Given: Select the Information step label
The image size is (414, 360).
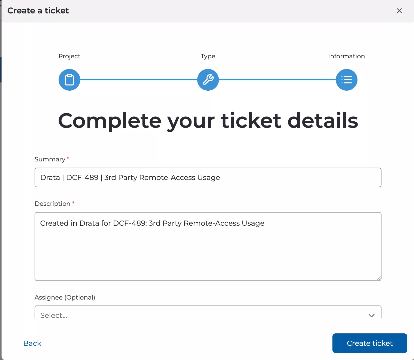Looking at the screenshot, I should [346, 56].
